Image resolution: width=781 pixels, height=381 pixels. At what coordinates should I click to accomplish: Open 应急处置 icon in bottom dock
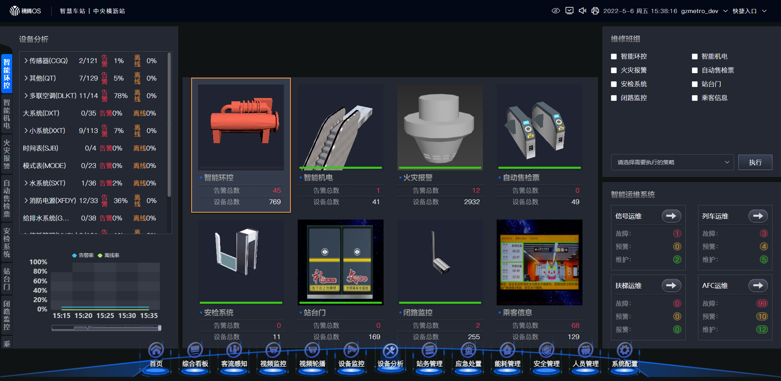(468, 351)
